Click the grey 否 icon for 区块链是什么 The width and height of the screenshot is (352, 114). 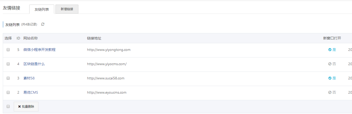point(330,64)
